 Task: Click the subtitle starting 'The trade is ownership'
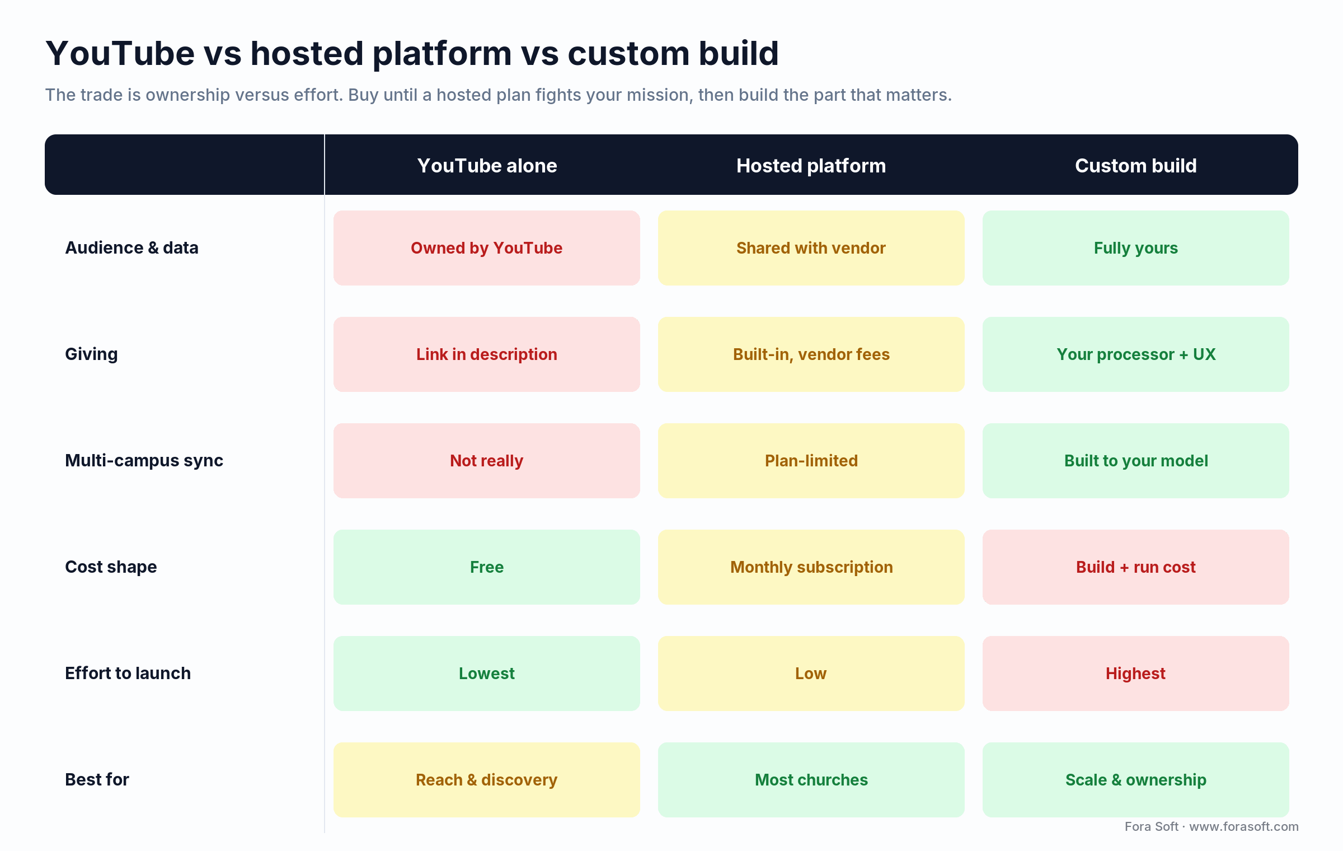point(498,95)
